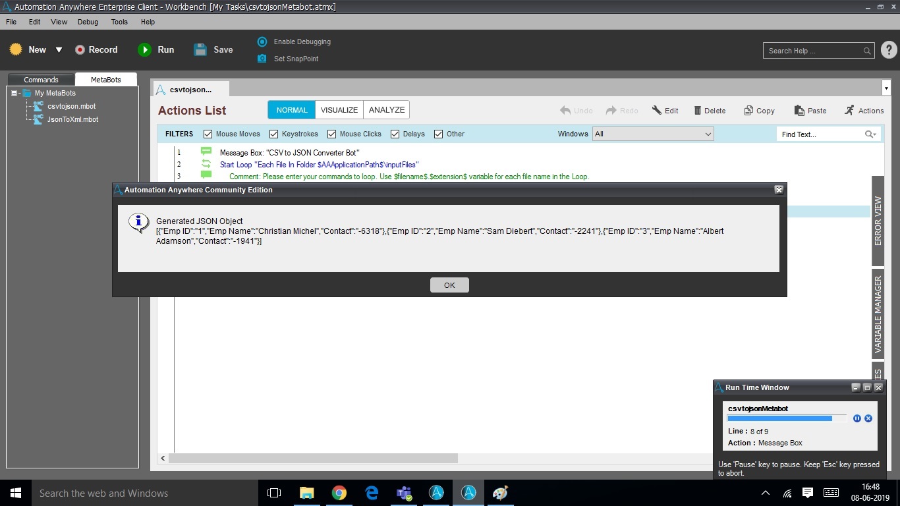The height and width of the screenshot is (506, 900).
Task: Switch Actions List to VISUALIZE view
Action: coord(339,110)
